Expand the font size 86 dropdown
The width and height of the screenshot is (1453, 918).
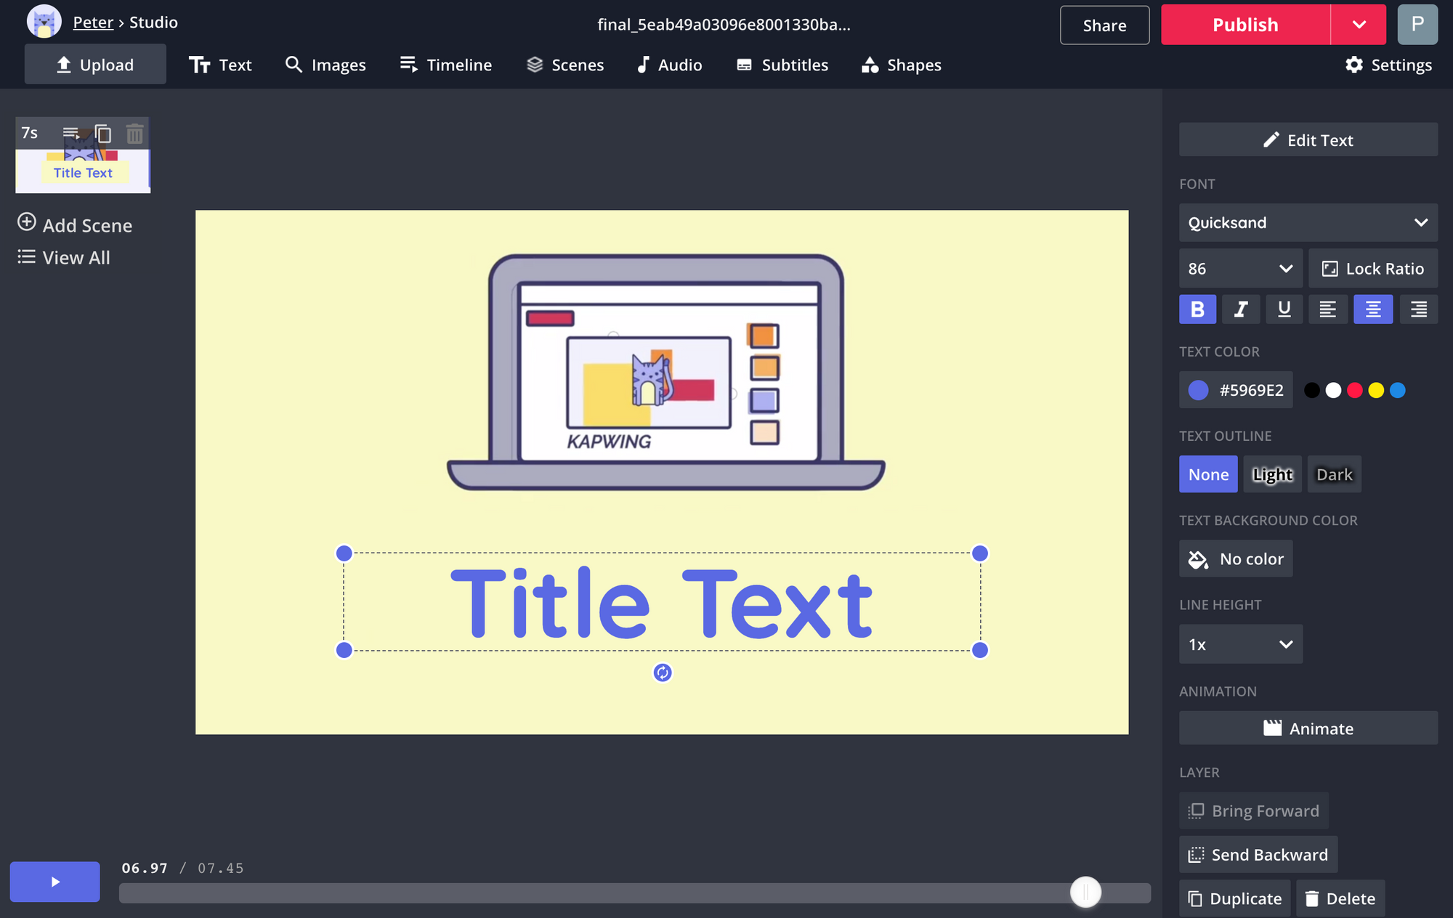[x=1240, y=269]
